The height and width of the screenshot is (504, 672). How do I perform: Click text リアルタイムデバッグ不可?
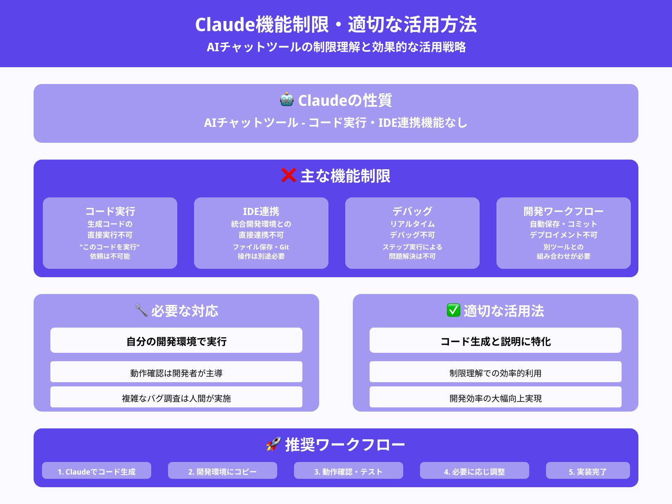pos(412,229)
